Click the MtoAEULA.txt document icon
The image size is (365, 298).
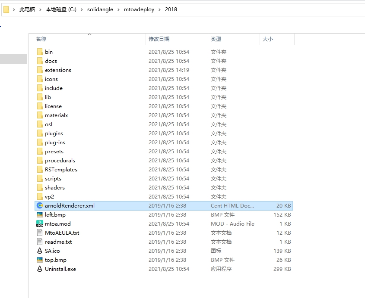click(x=40, y=233)
